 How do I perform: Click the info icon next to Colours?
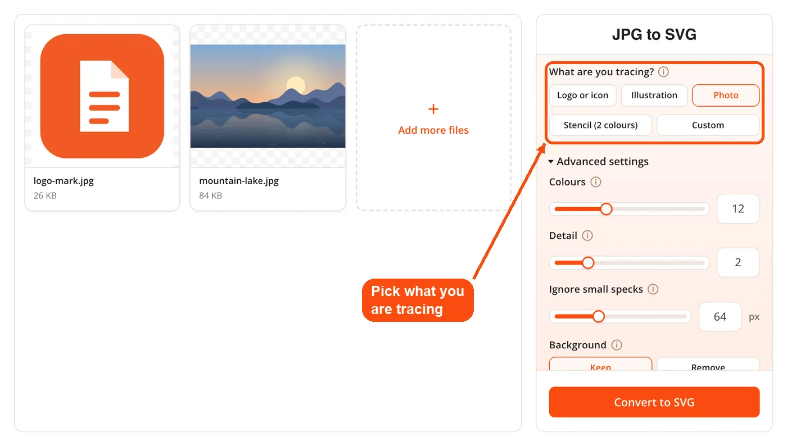coord(596,182)
